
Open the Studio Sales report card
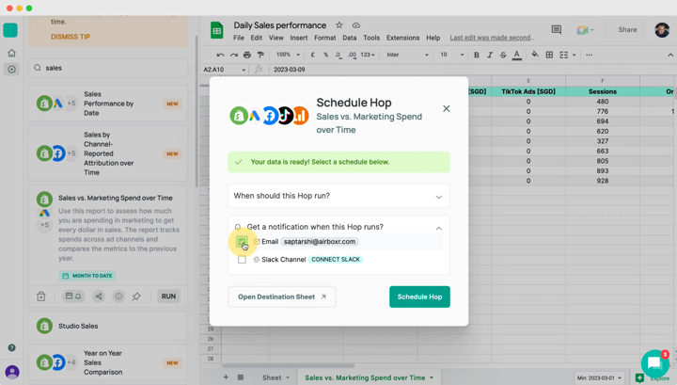pyautogui.click(x=108, y=327)
